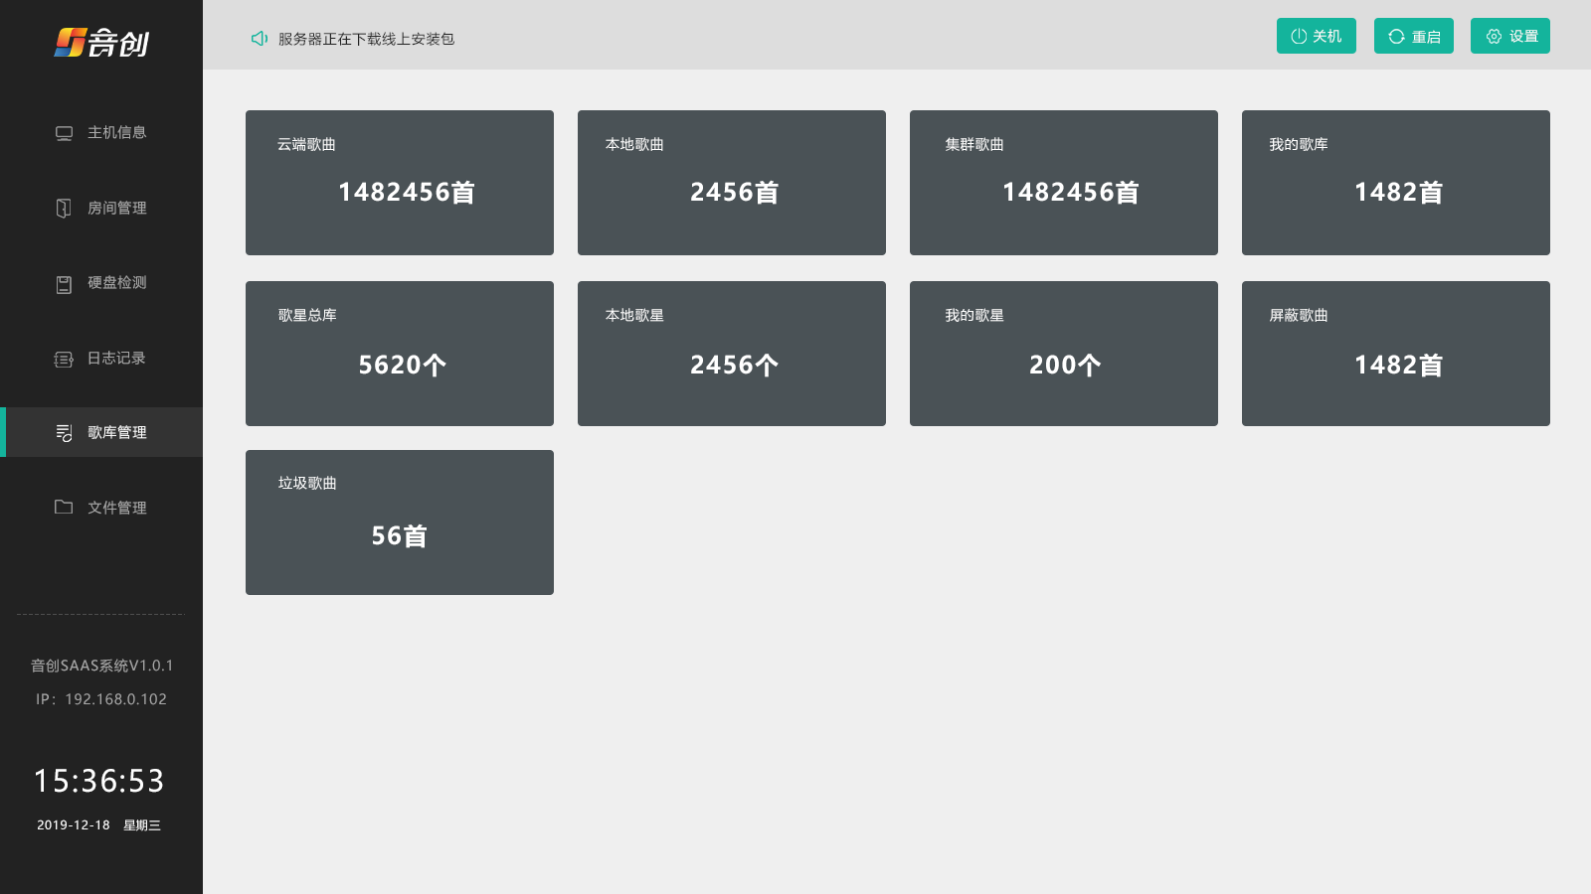
Task: View the 我的歌星 200个 card
Action: pyautogui.click(x=1064, y=354)
